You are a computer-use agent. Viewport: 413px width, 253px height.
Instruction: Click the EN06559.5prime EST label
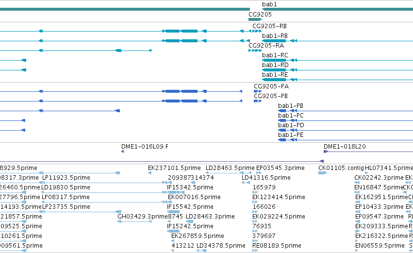coord(380,246)
